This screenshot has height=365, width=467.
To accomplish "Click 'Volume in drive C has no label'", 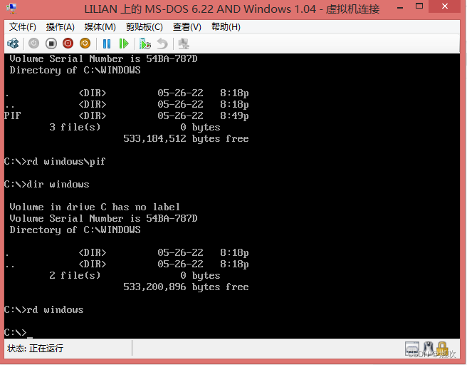I will pyautogui.click(x=95, y=207).
